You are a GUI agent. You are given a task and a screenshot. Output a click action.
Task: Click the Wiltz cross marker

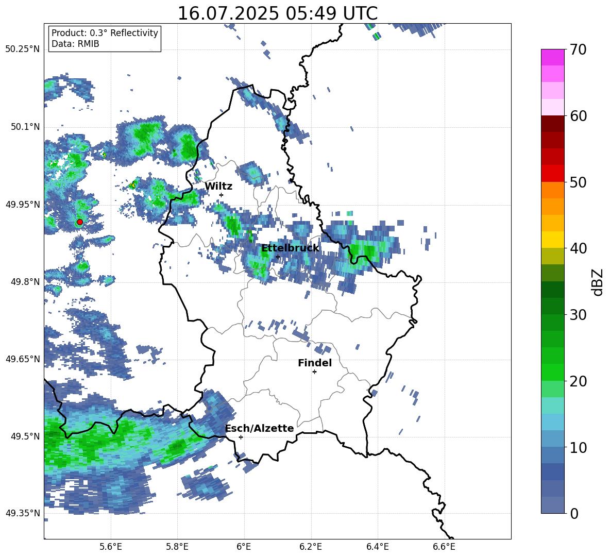tap(221, 195)
